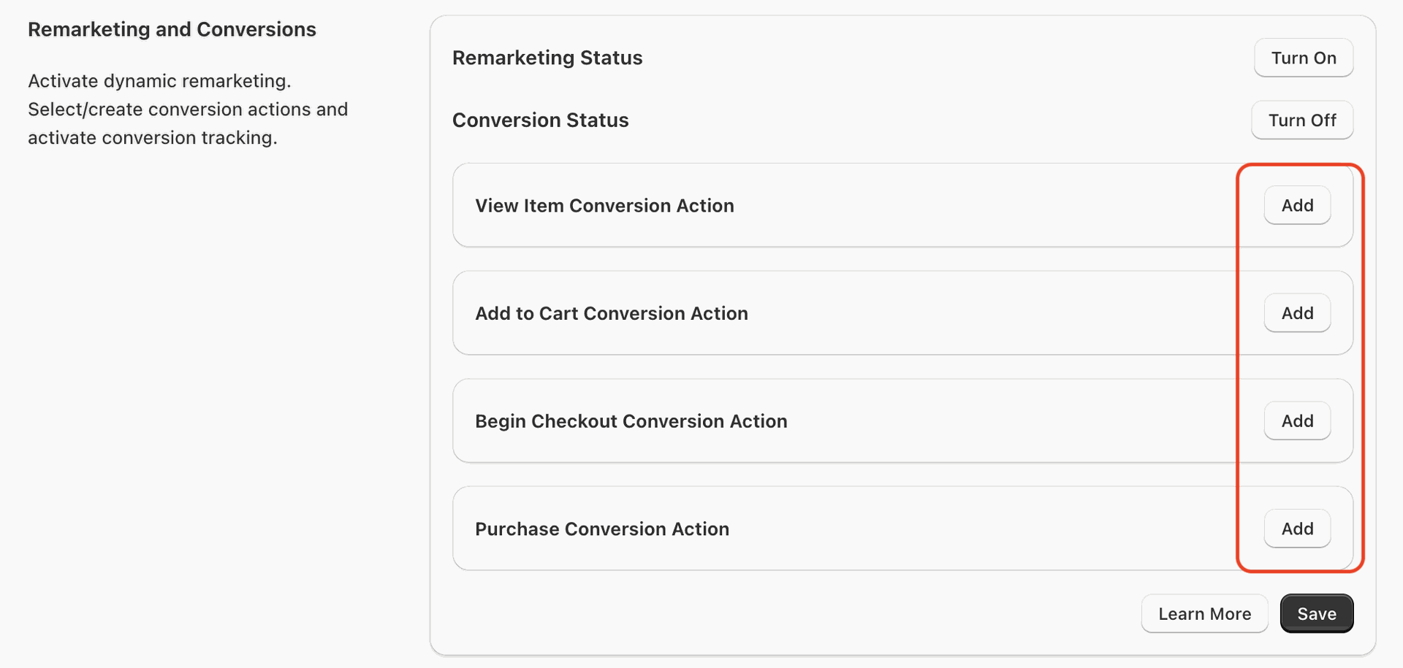
Task: Add Purchase Conversion Action
Action: pos(1296,529)
